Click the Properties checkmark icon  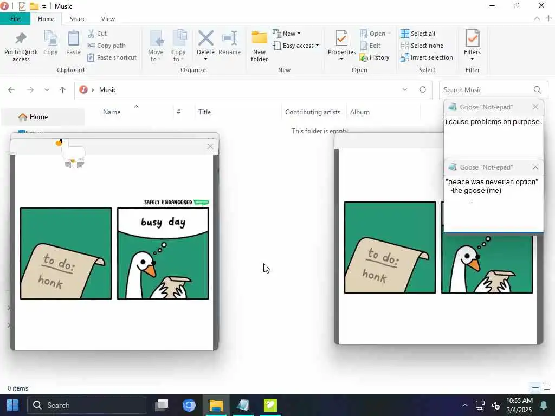point(341,38)
